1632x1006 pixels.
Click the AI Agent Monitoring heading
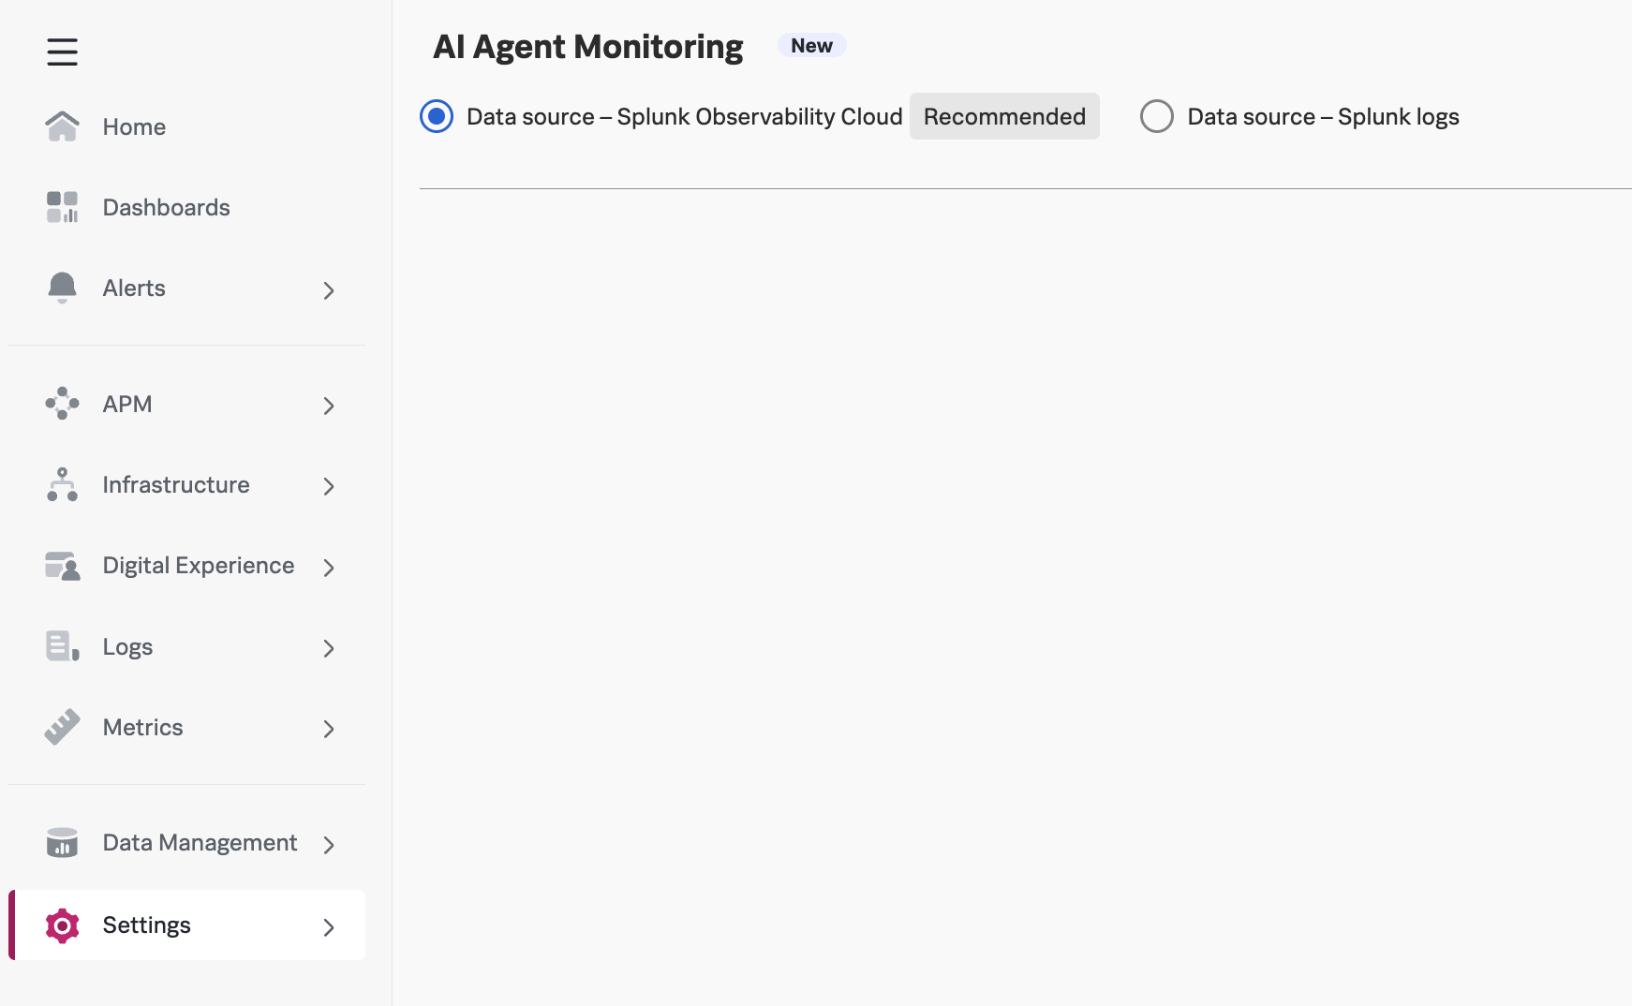point(587,47)
